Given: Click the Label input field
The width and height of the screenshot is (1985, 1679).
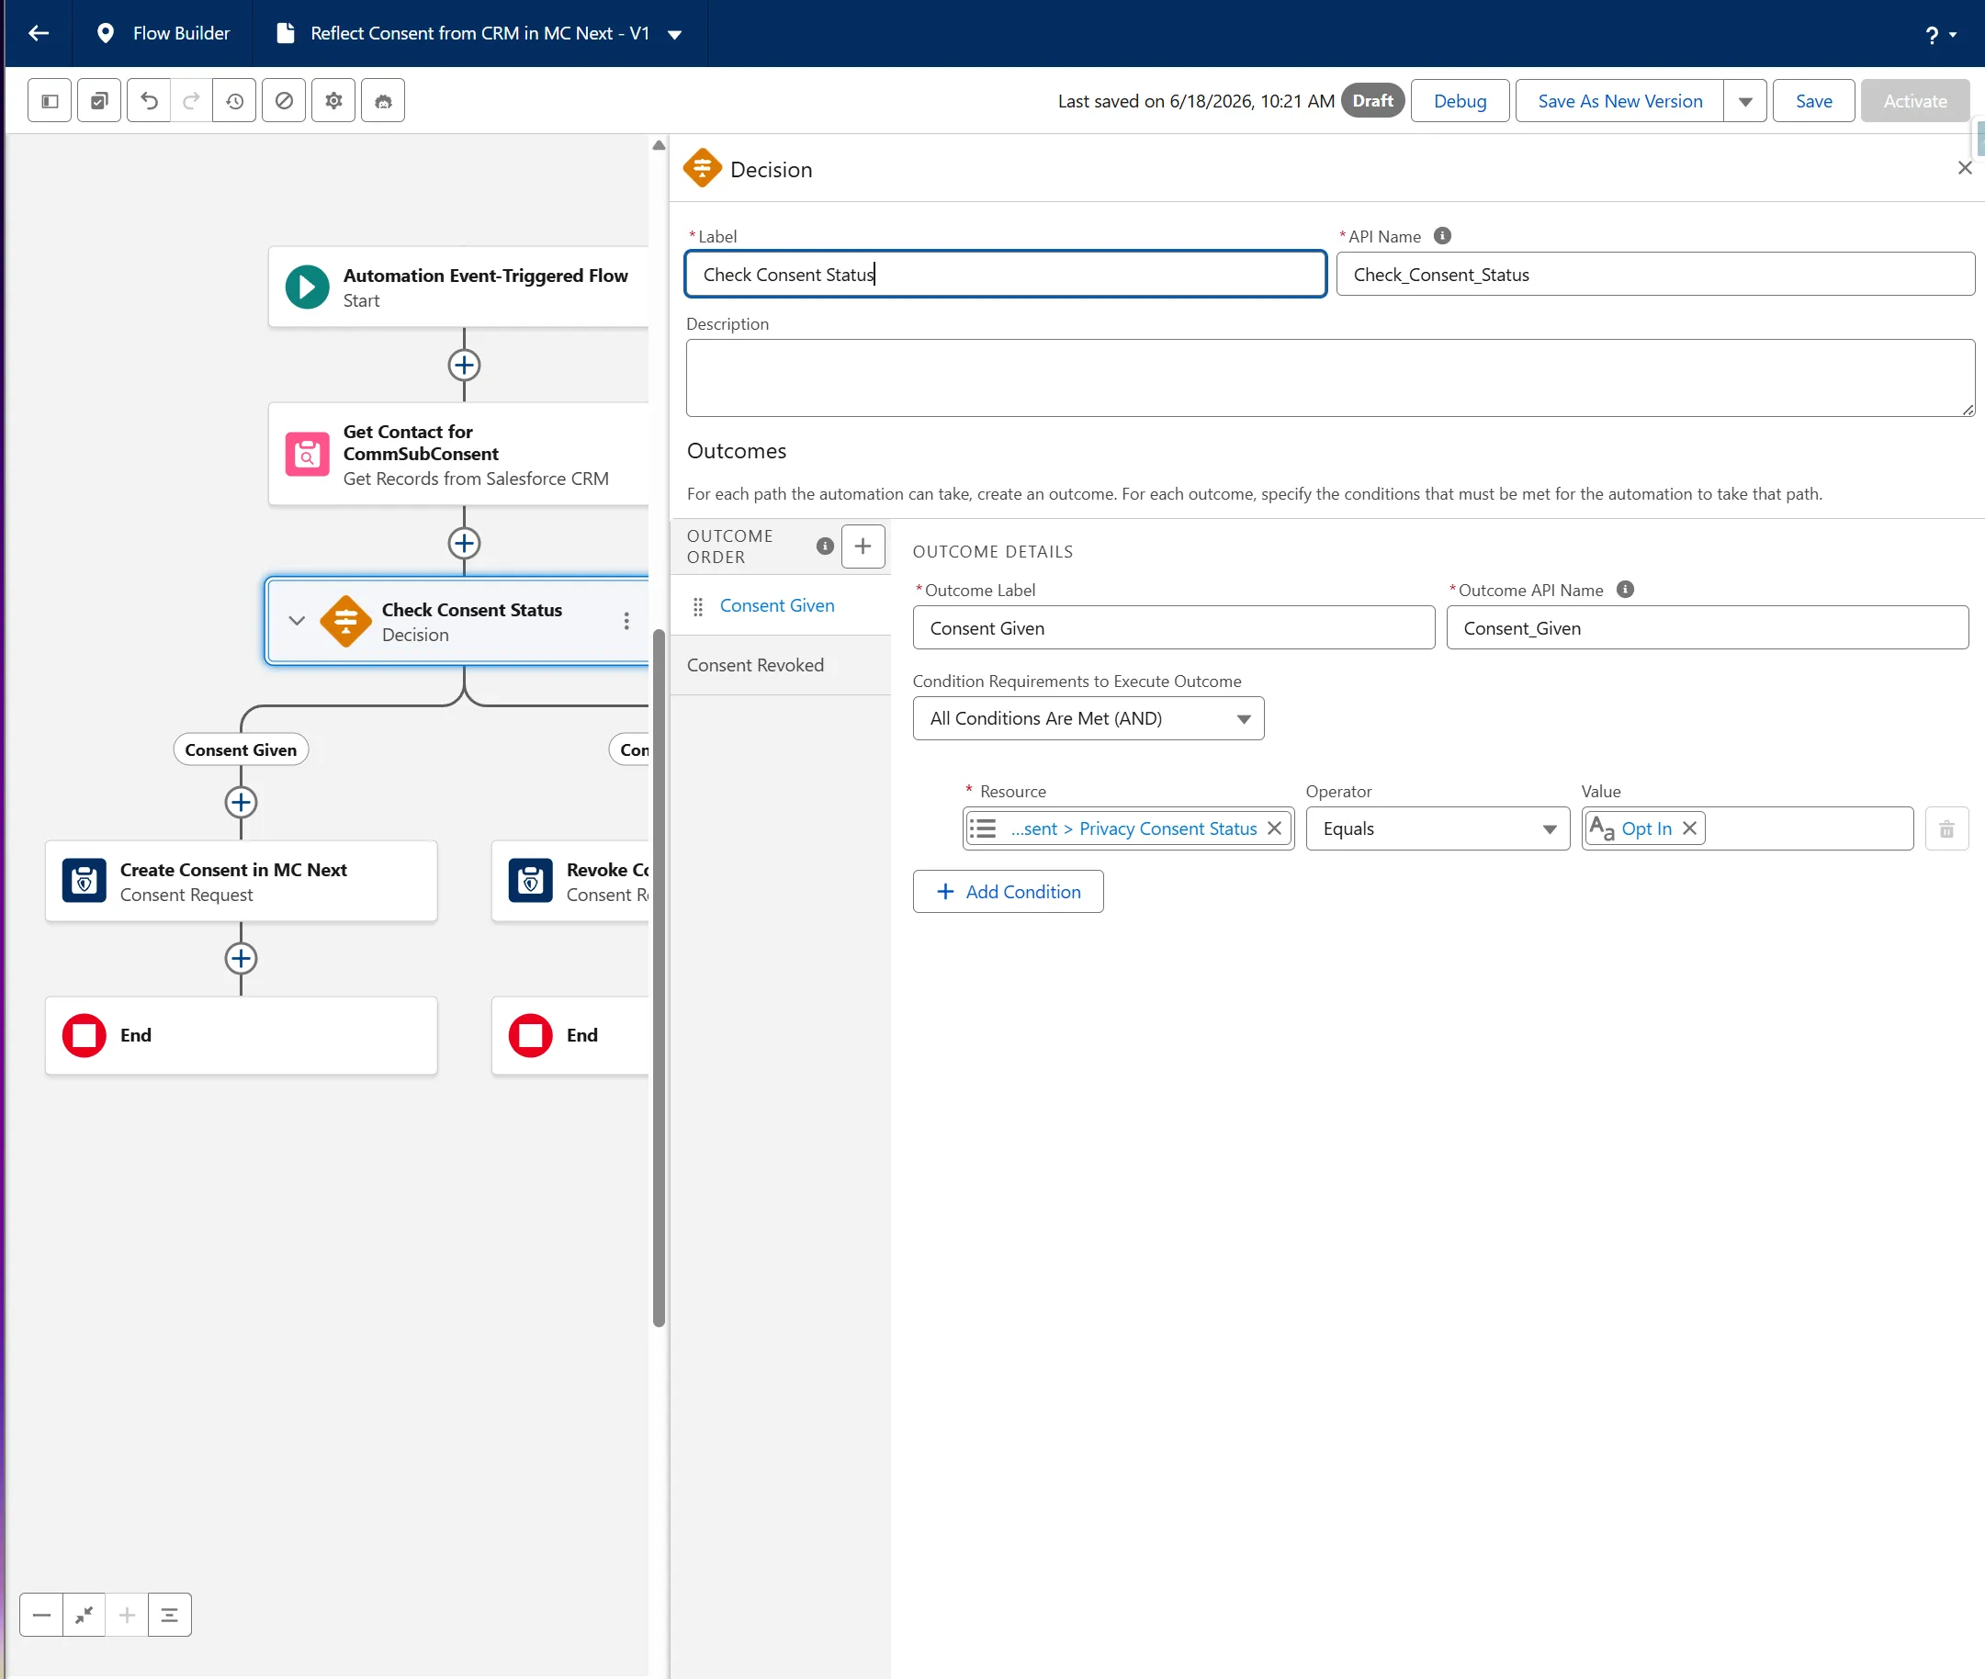Looking at the screenshot, I should tap(1005, 274).
